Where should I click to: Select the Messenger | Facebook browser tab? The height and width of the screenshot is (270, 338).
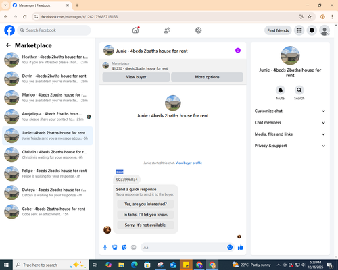[41, 5]
